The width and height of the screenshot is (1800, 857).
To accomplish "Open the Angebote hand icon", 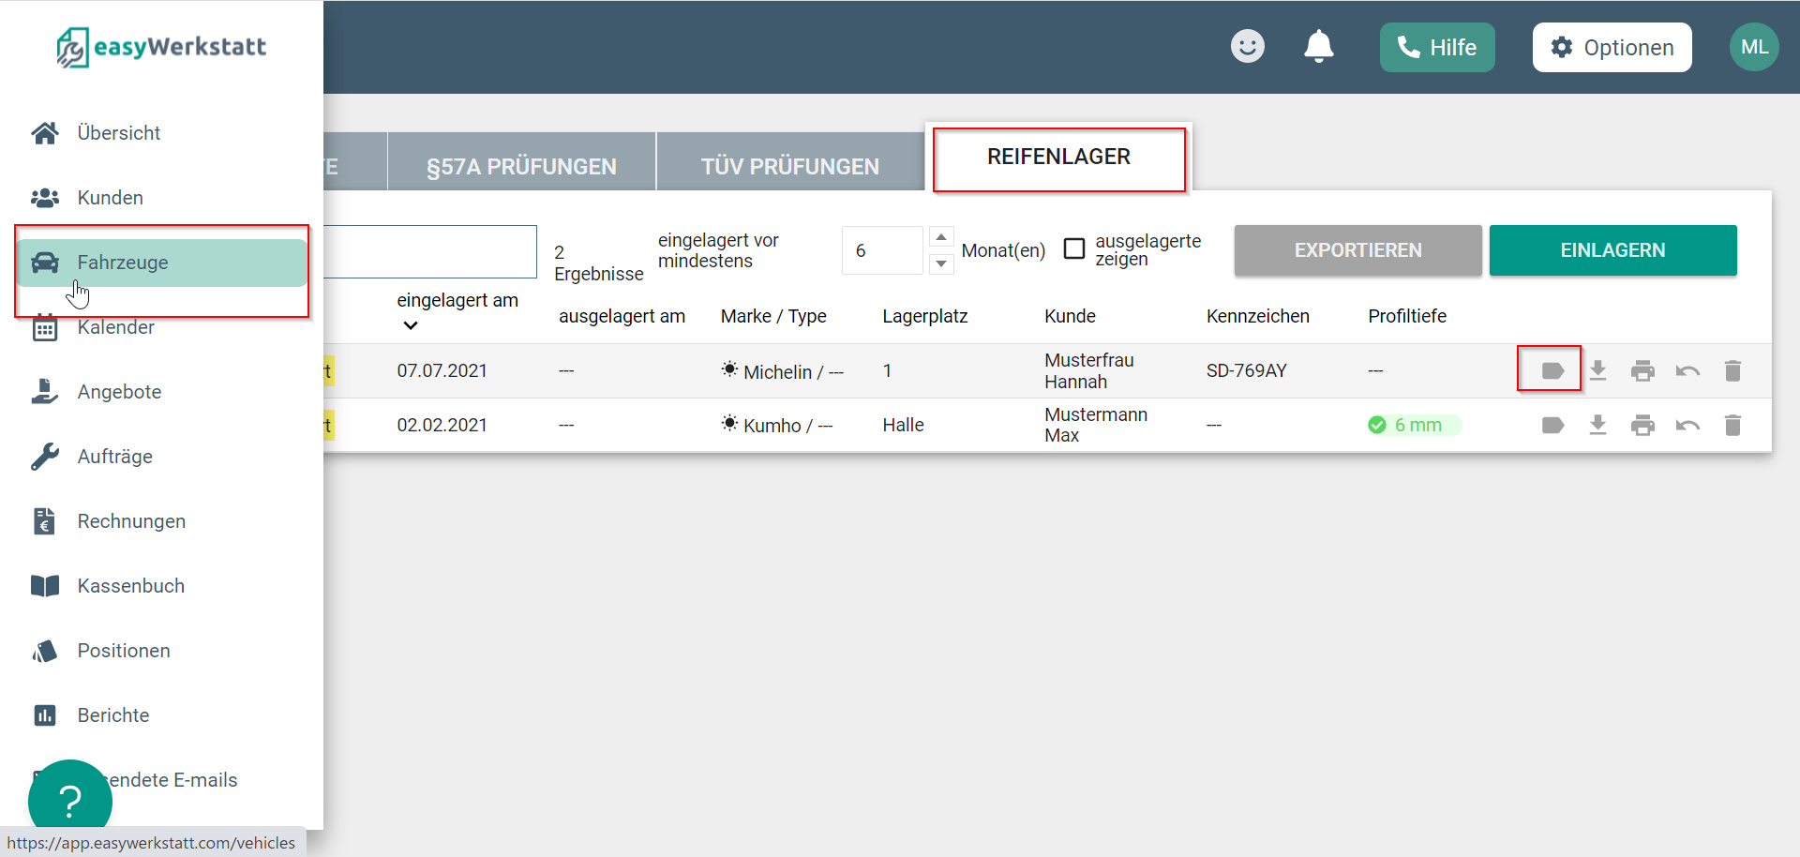I will tap(45, 392).
